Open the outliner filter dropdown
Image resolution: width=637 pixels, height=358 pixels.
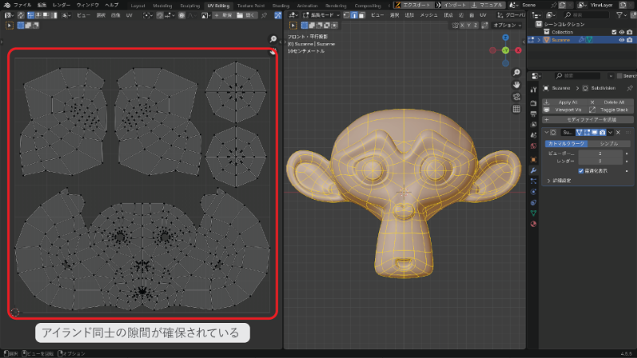pos(621,15)
